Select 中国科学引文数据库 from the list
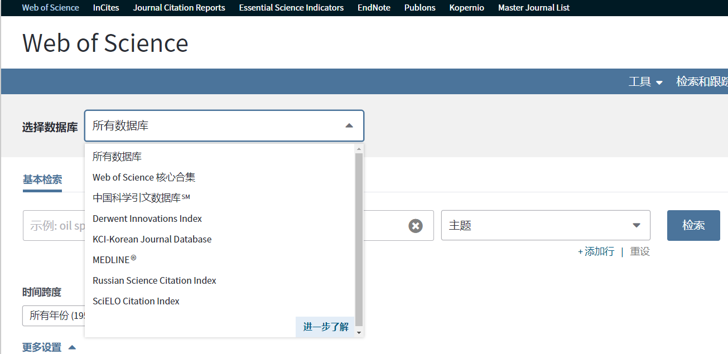This screenshot has width=728, height=354. tap(220, 198)
